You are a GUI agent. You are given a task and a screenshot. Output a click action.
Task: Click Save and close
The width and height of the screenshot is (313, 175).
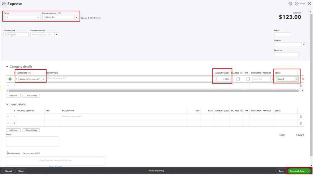tap(297, 171)
